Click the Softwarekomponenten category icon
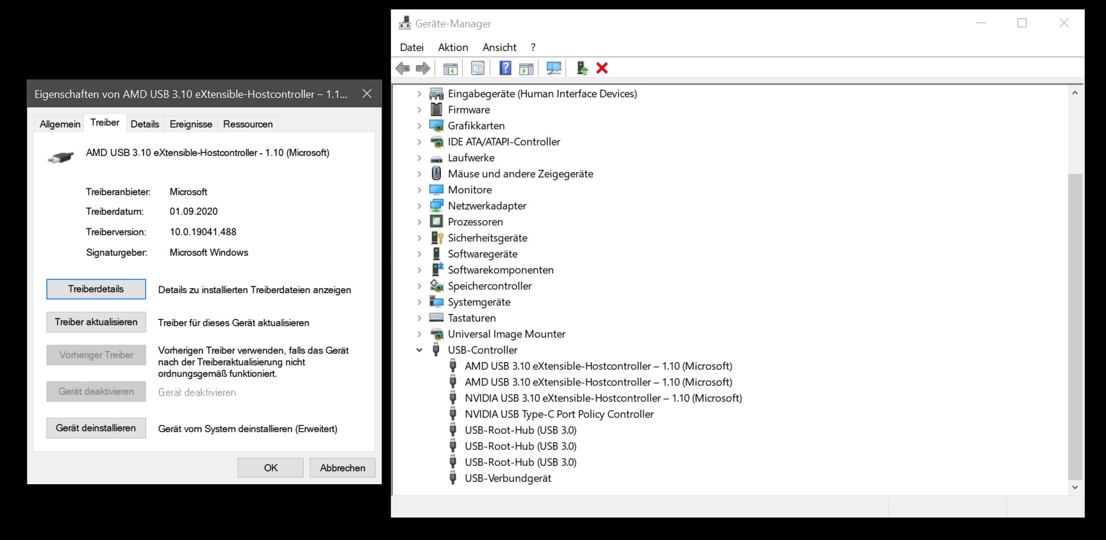Screen dimensions: 1106x540 tap(436, 270)
